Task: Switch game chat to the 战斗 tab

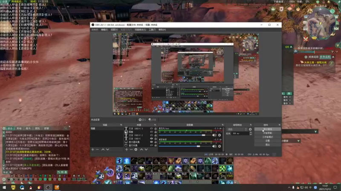Action: click(28, 129)
